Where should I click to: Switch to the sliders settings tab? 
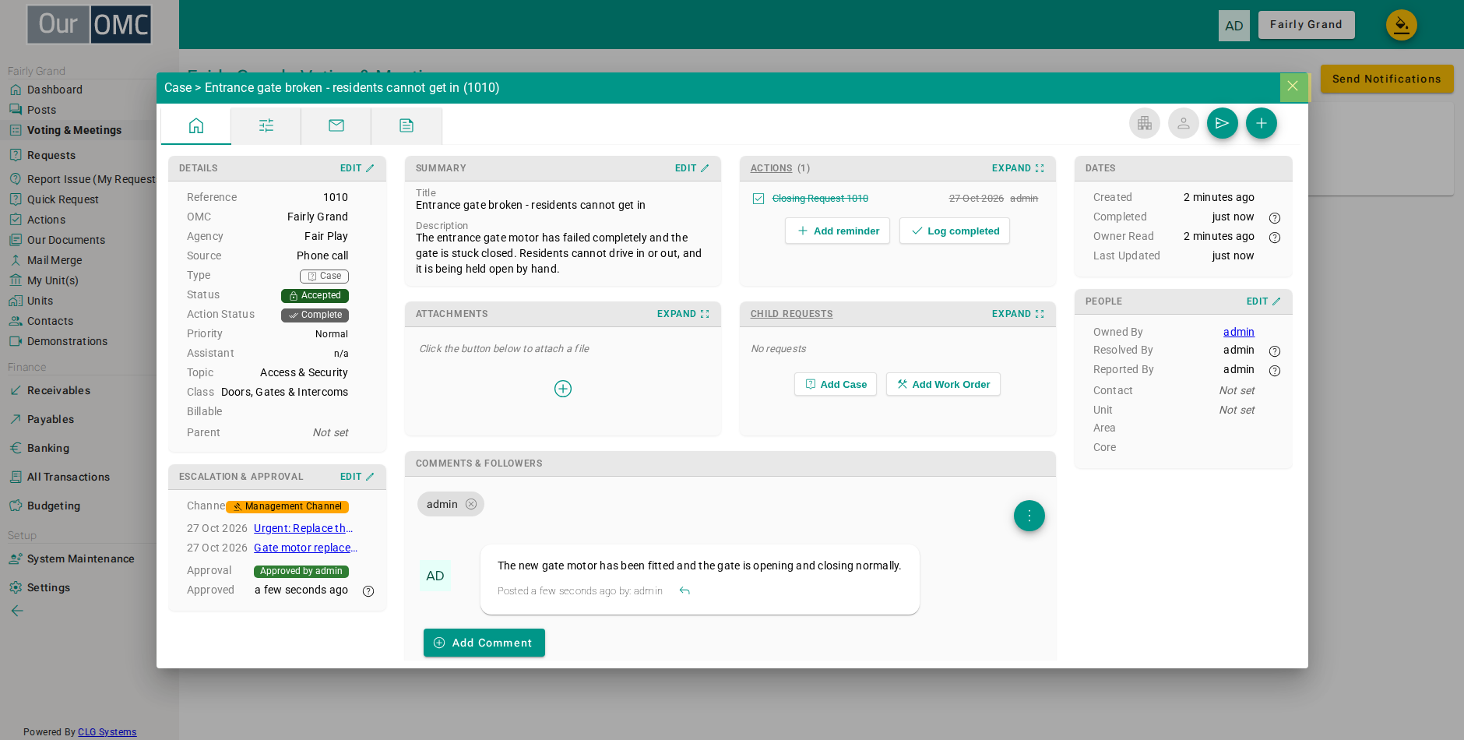[266, 125]
